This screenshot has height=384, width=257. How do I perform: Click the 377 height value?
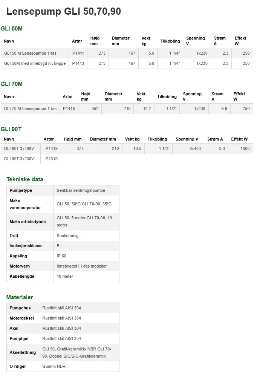(x=80, y=148)
